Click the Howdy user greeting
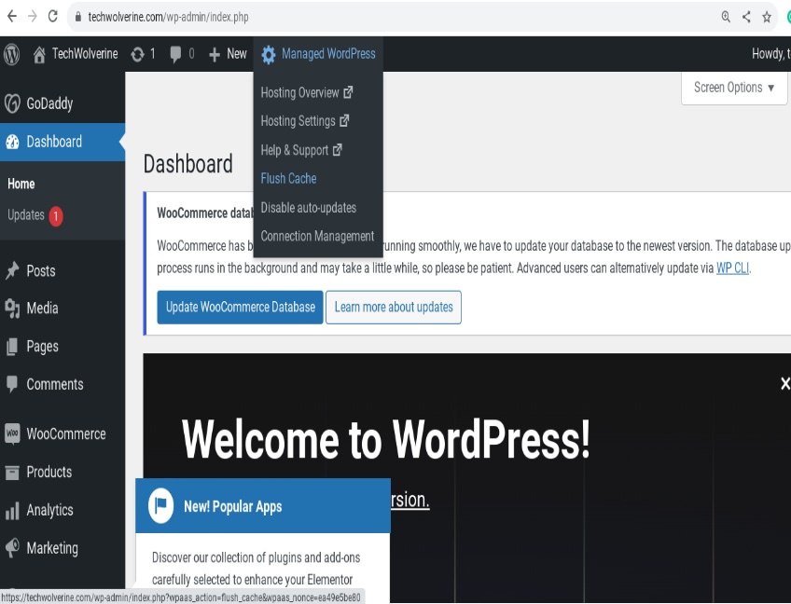The width and height of the screenshot is (791, 604). point(770,53)
